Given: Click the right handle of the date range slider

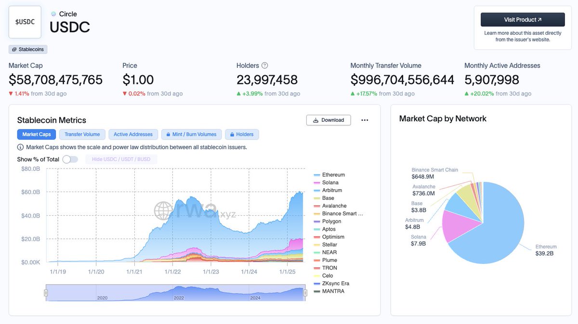Looking at the screenshot, I should point(305,293).
